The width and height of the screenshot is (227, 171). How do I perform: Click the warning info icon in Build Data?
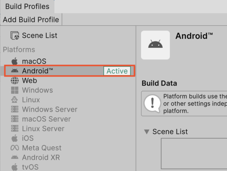tap(152, 103)
